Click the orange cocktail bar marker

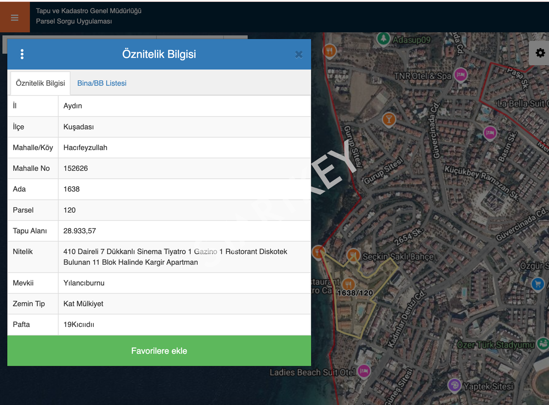tap(389, 119)
